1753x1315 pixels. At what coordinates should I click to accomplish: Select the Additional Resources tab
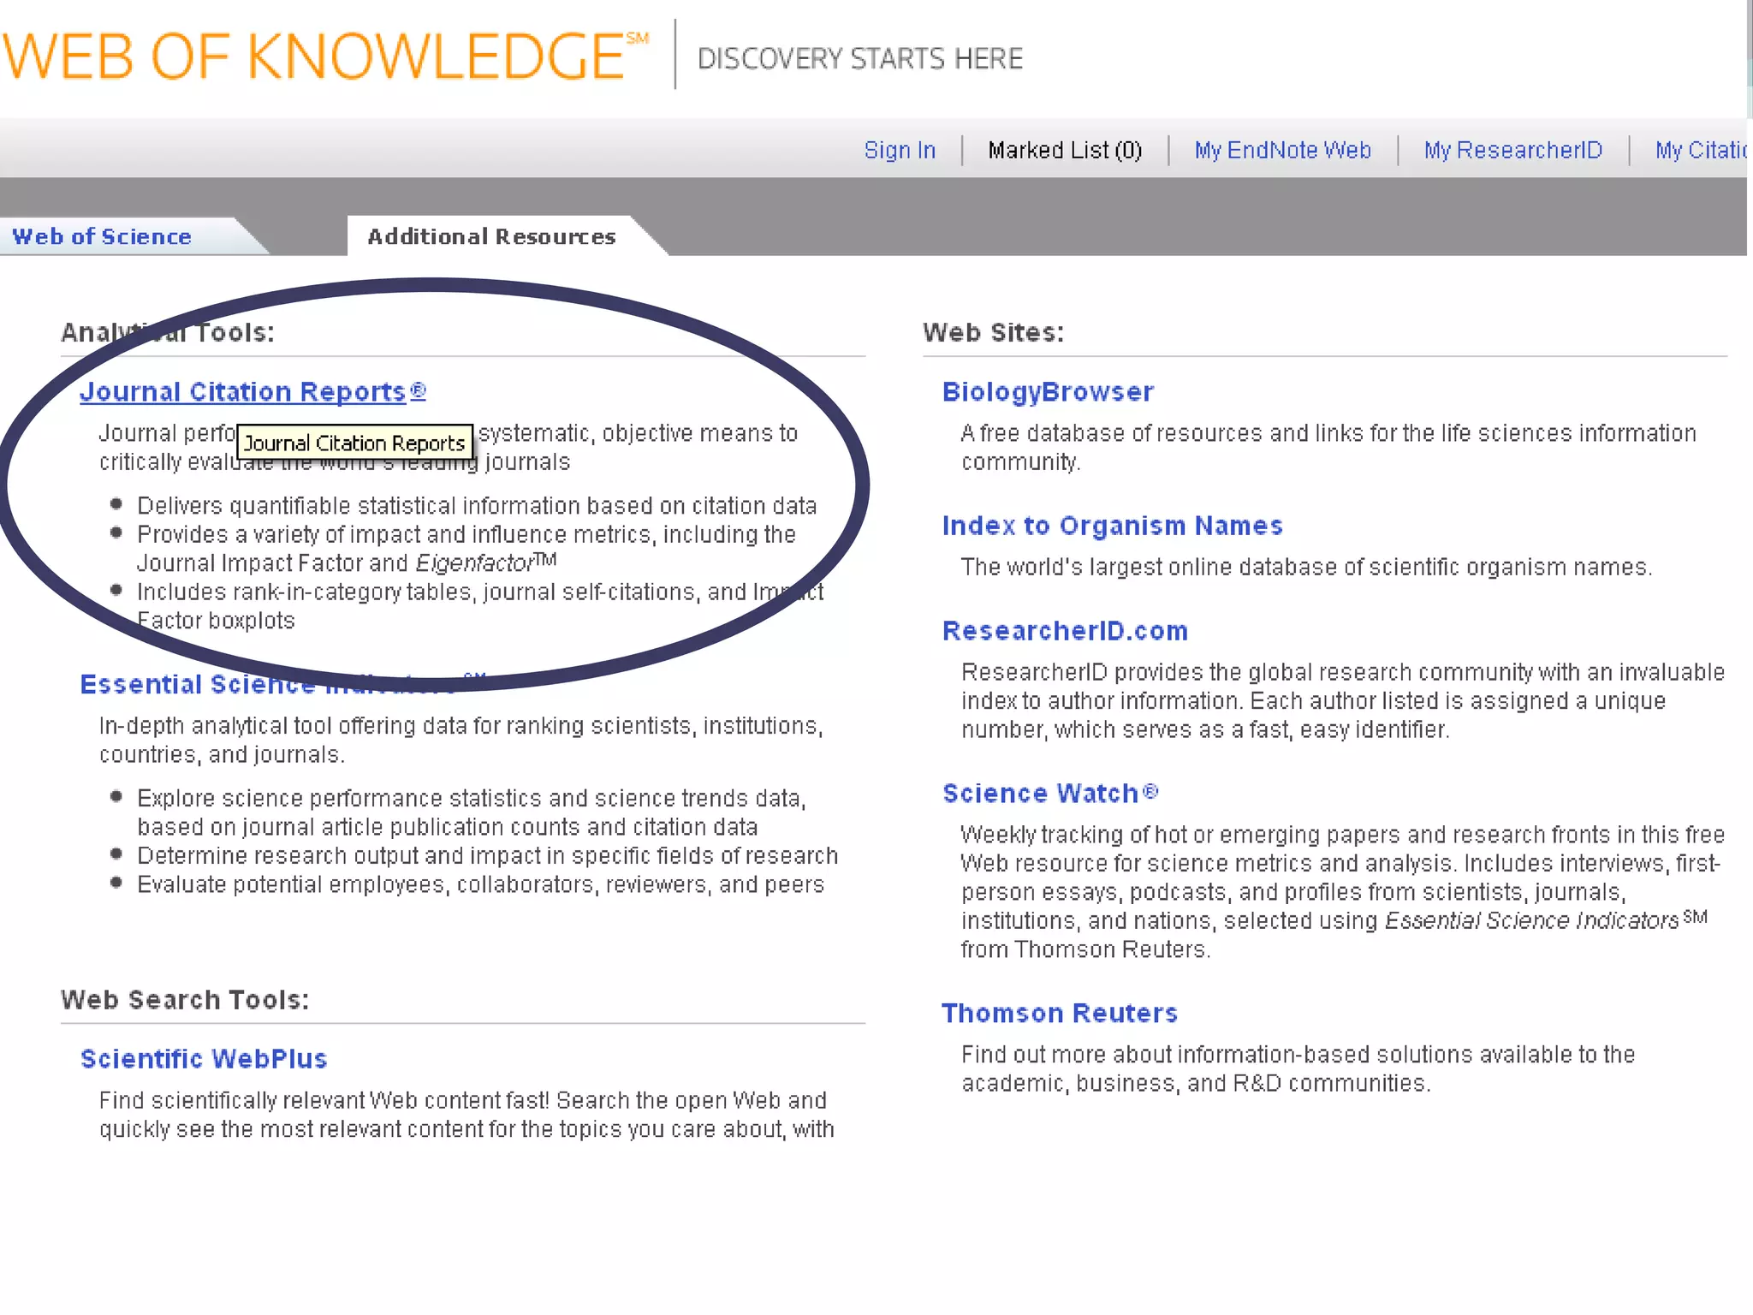point(491,237)
